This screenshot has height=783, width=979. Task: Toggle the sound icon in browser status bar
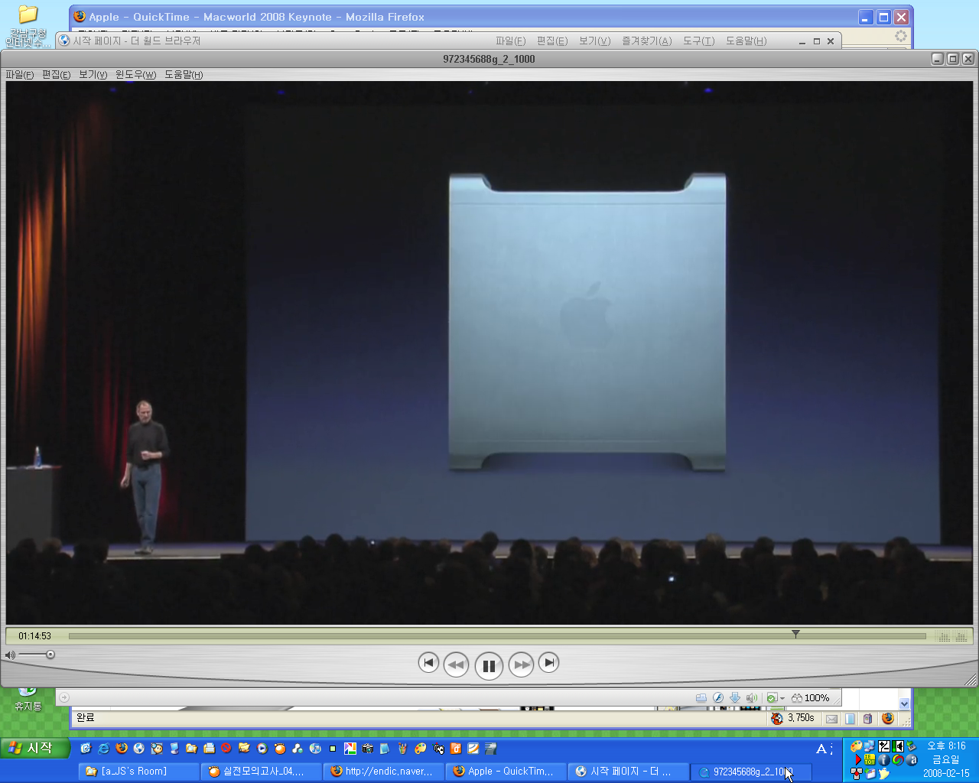tap(752, 698)
